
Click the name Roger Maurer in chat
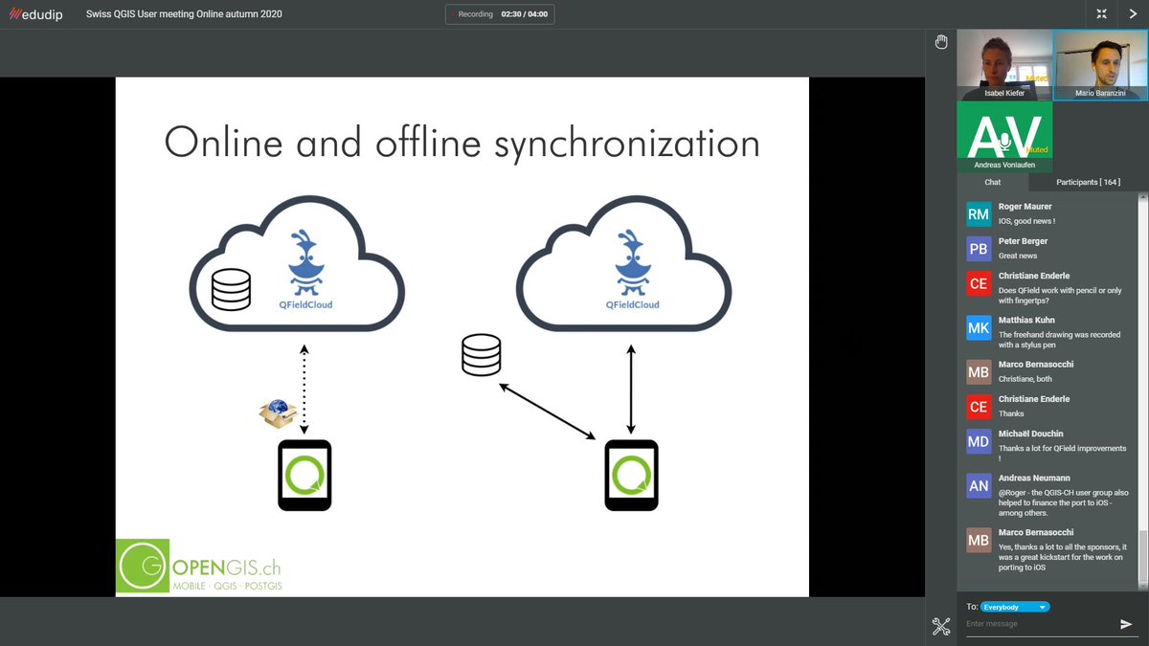pos(1025,207)
